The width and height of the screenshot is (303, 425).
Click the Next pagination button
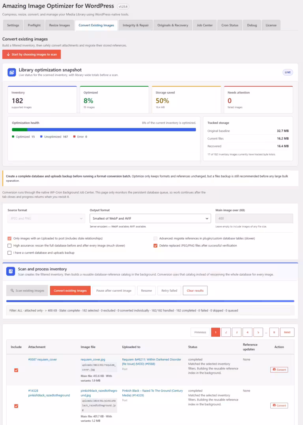pos(287,332)
